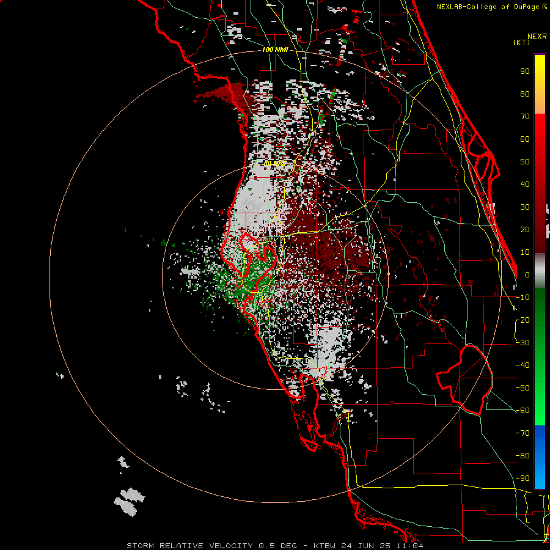550x550 pixels.
Task: Click the 30 value on the velocity scale
Action: 525,207
